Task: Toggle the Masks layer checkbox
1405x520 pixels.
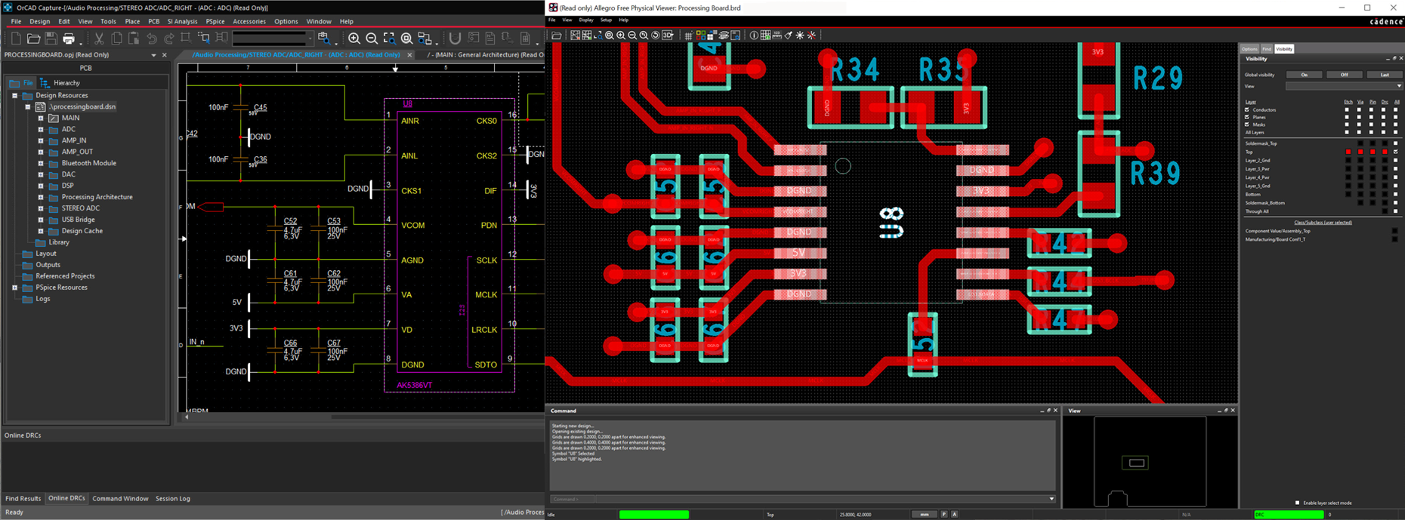Action: coord(1247,125)
